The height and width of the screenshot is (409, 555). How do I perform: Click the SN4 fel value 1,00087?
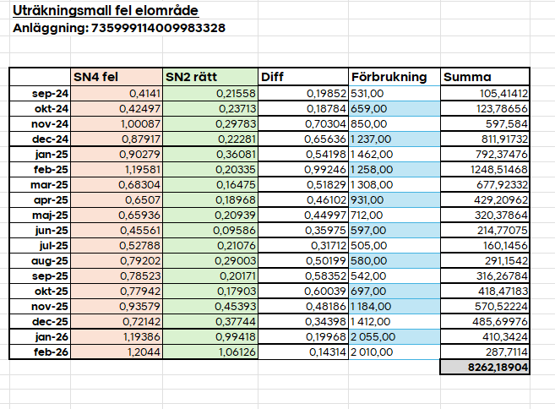(117, 123)
